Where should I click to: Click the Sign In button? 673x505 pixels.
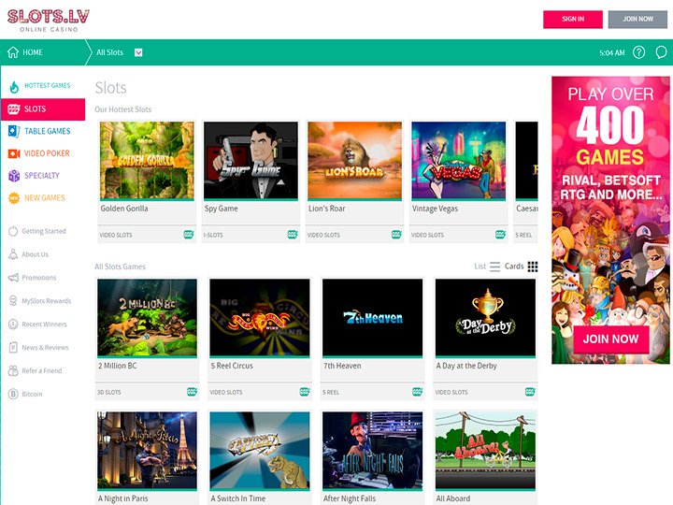point(573,20)
